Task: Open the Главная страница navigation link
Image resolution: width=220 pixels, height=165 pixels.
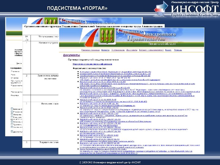Action: pyautogui.click(x=90, y=50)
